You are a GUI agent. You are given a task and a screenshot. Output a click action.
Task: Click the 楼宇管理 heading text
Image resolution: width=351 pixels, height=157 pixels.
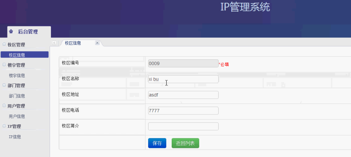coord(16,65)
